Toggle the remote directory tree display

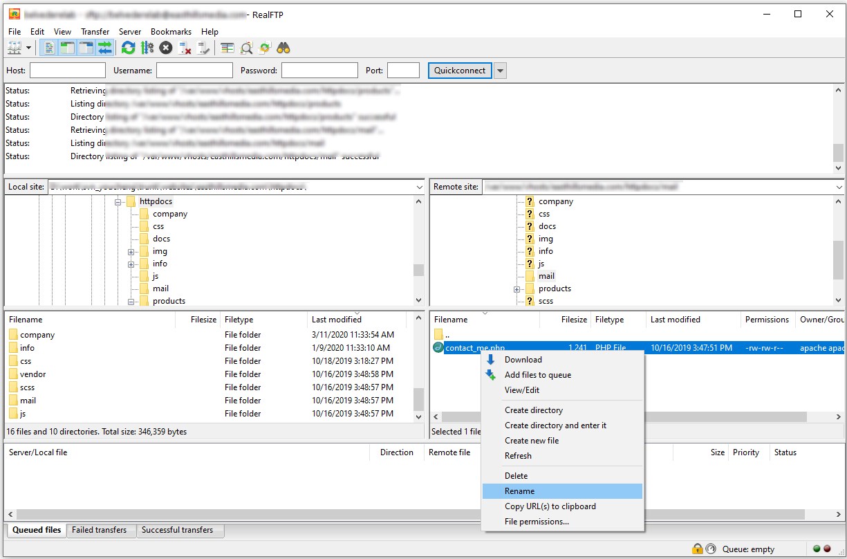86,48
